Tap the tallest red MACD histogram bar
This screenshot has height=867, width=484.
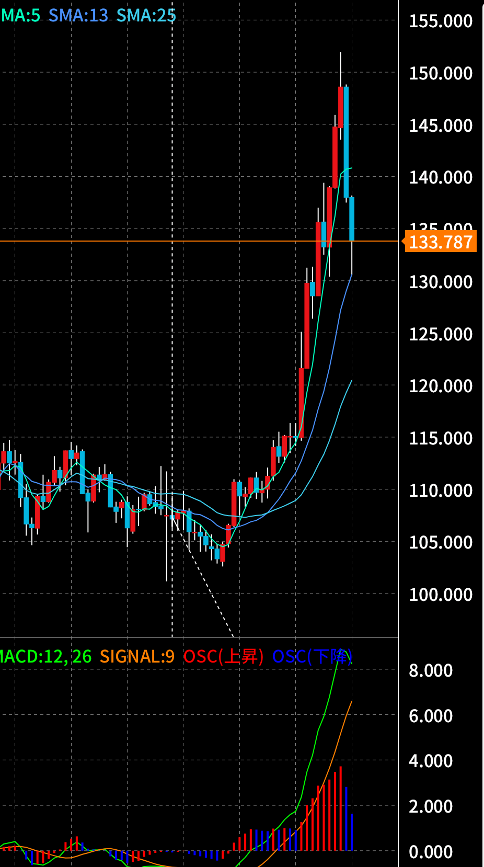pos(341,808)
